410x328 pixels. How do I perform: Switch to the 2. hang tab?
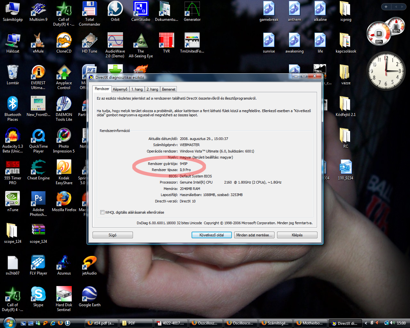click(152, 89)
